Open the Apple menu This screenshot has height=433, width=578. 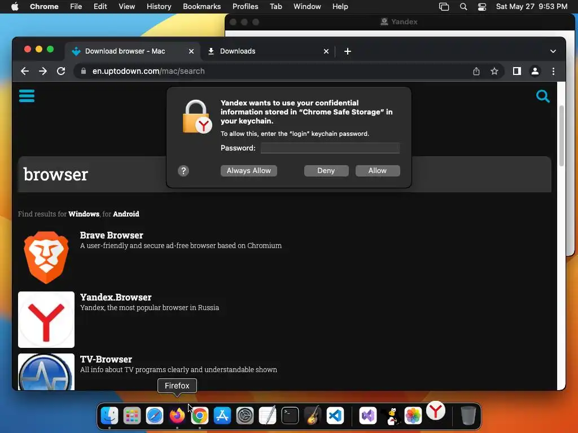(x=15, y=7)
